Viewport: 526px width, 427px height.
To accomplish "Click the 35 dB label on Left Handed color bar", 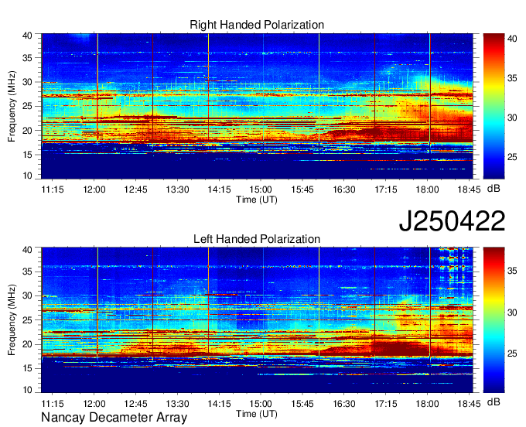I will (512, 271).
